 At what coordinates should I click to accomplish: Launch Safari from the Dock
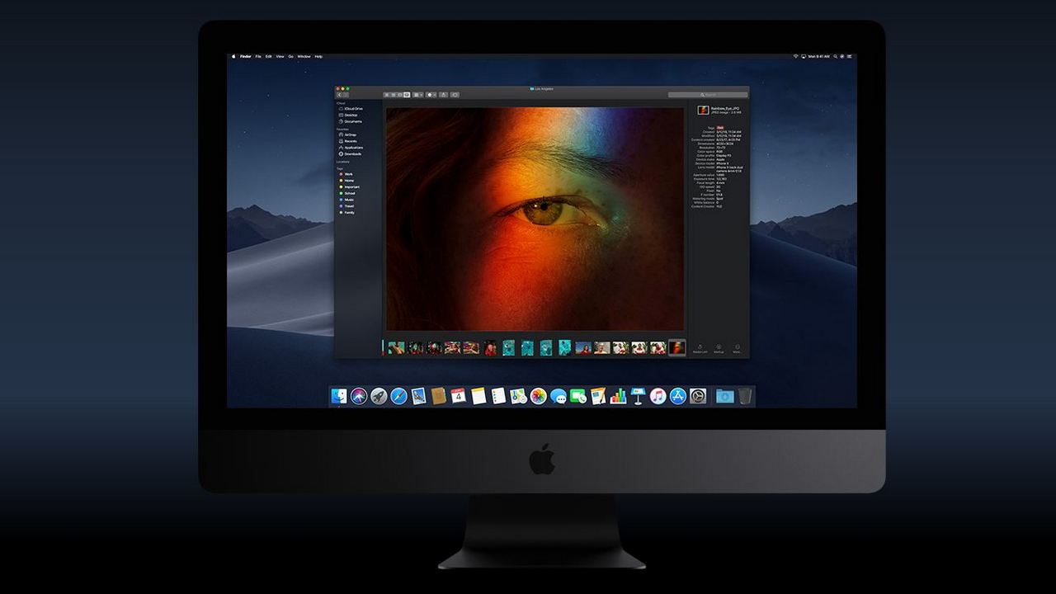tap(398, 397)
